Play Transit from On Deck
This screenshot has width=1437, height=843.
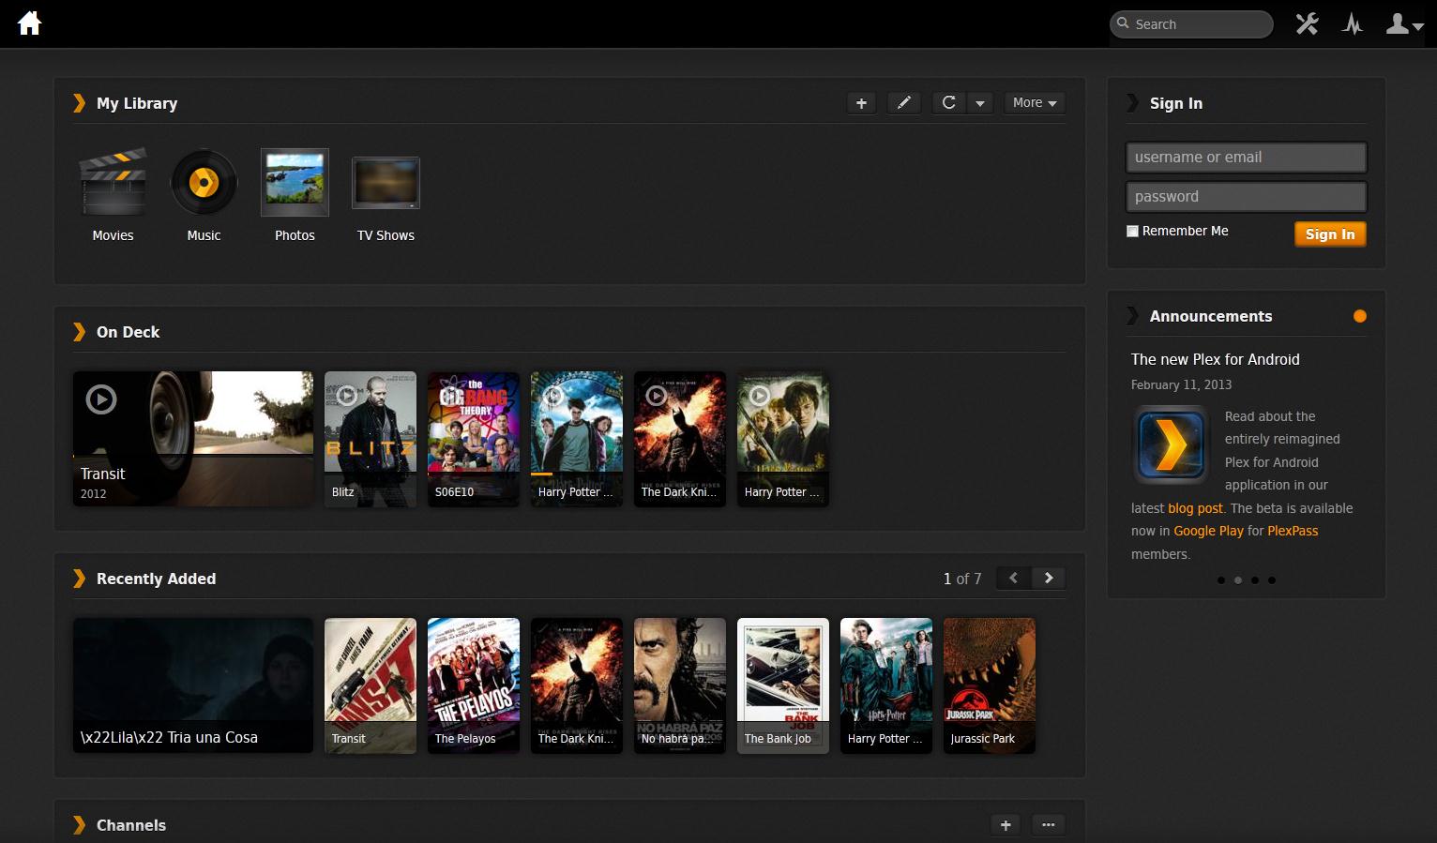click(101, 400)
